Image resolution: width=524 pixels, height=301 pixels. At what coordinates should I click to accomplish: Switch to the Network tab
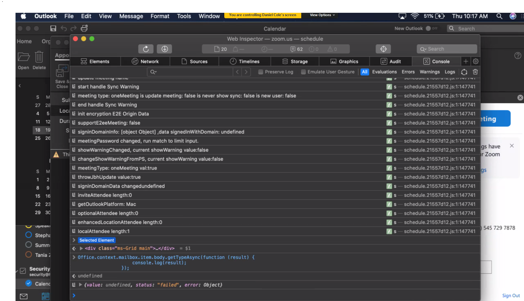tap(145, 61)
